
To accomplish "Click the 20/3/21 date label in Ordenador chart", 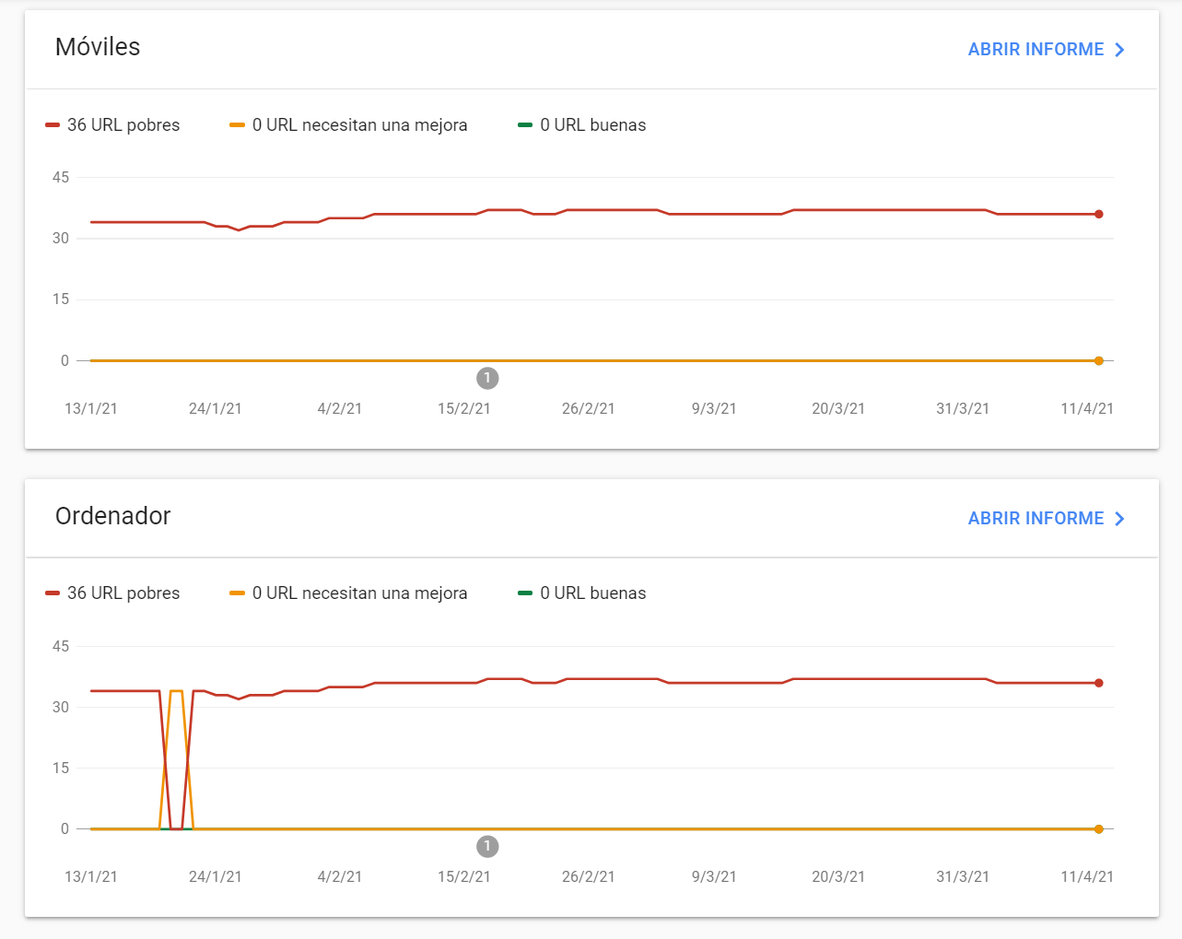I will pyautogui.click(x=838, y=876).
